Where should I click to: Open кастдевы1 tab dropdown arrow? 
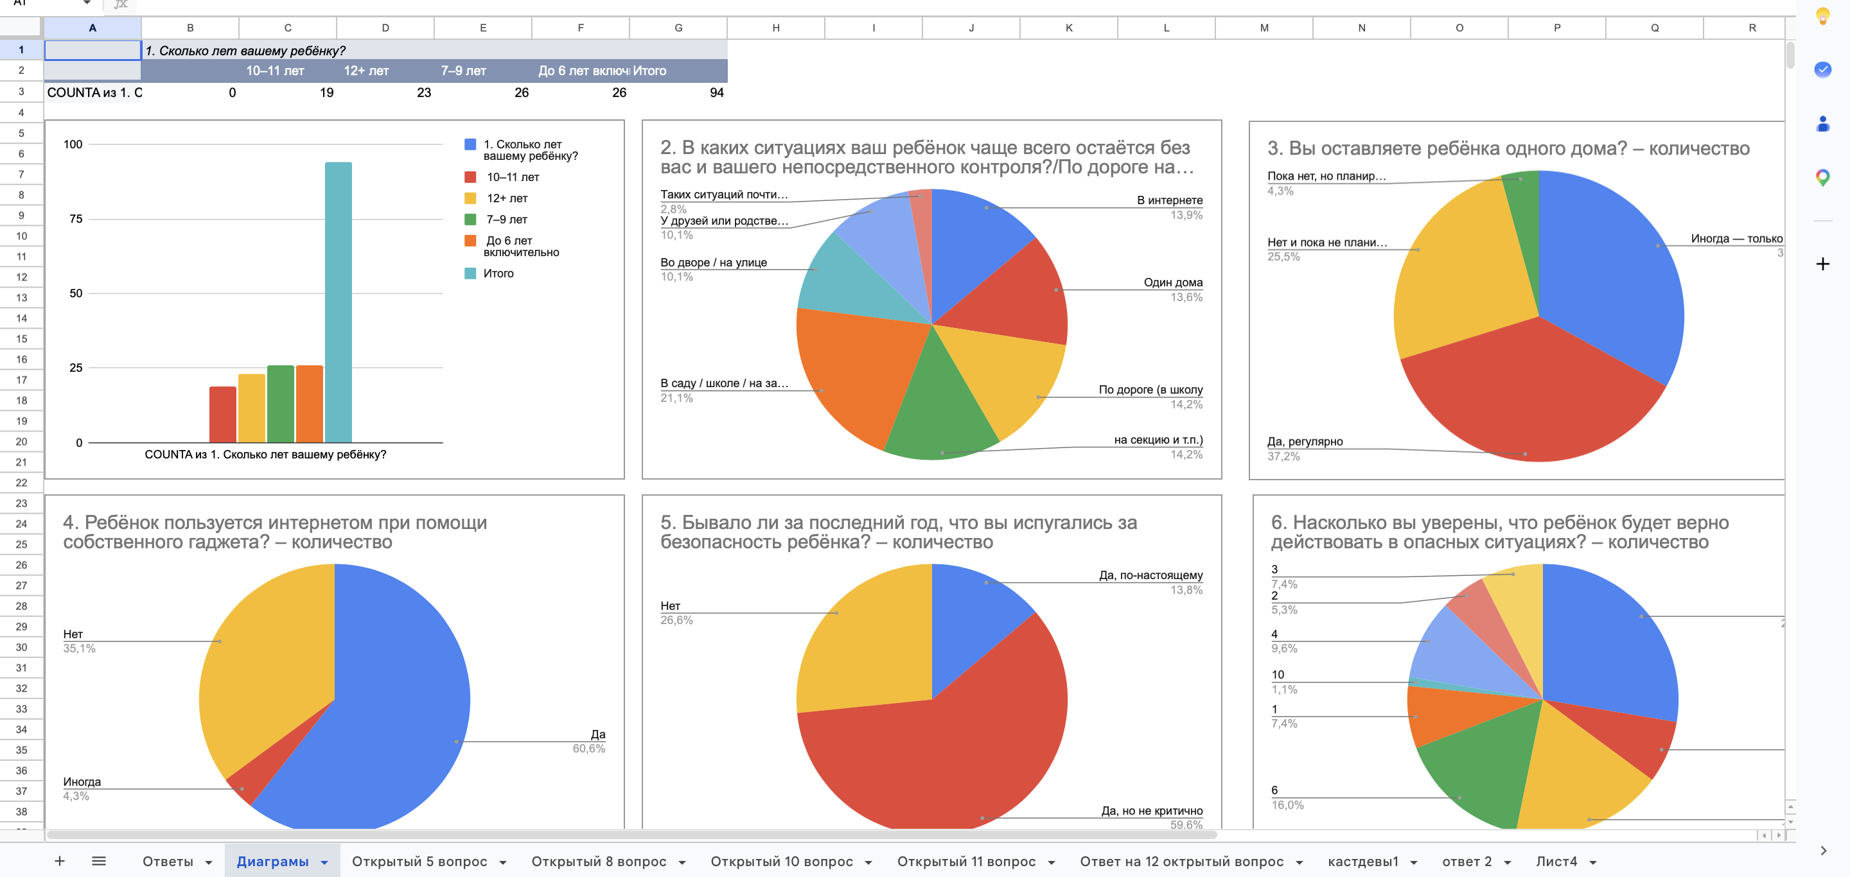(x=1414, y=862)
